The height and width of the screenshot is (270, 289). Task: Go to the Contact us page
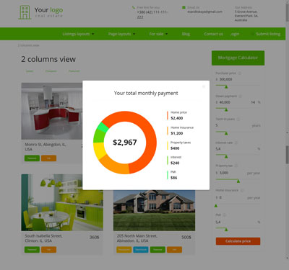tap(213, 34)
